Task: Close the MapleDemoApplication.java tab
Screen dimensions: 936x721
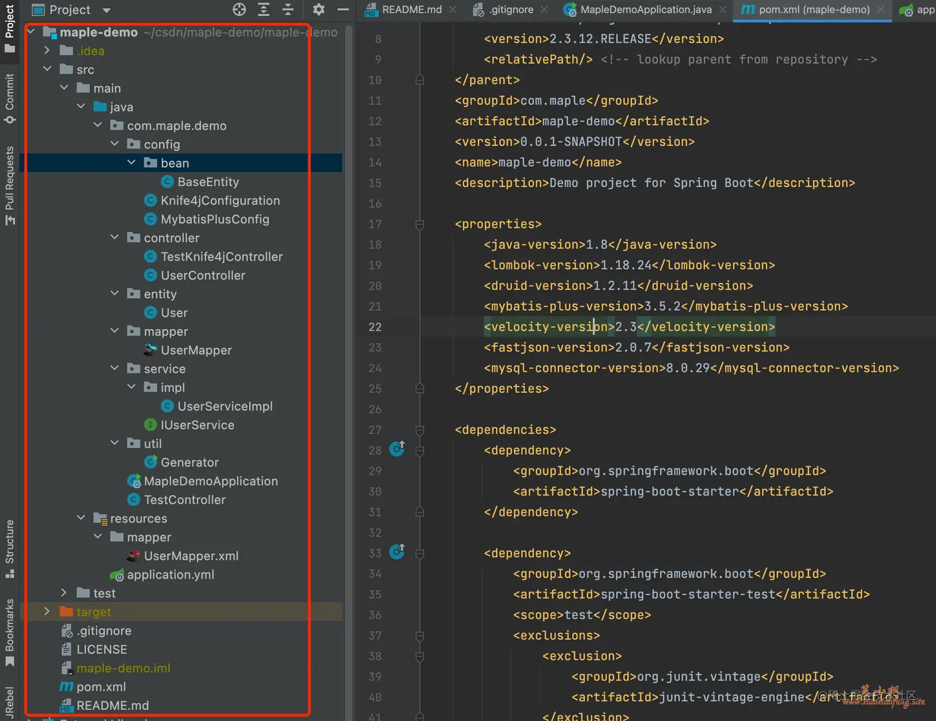Action: coord(722,9)
